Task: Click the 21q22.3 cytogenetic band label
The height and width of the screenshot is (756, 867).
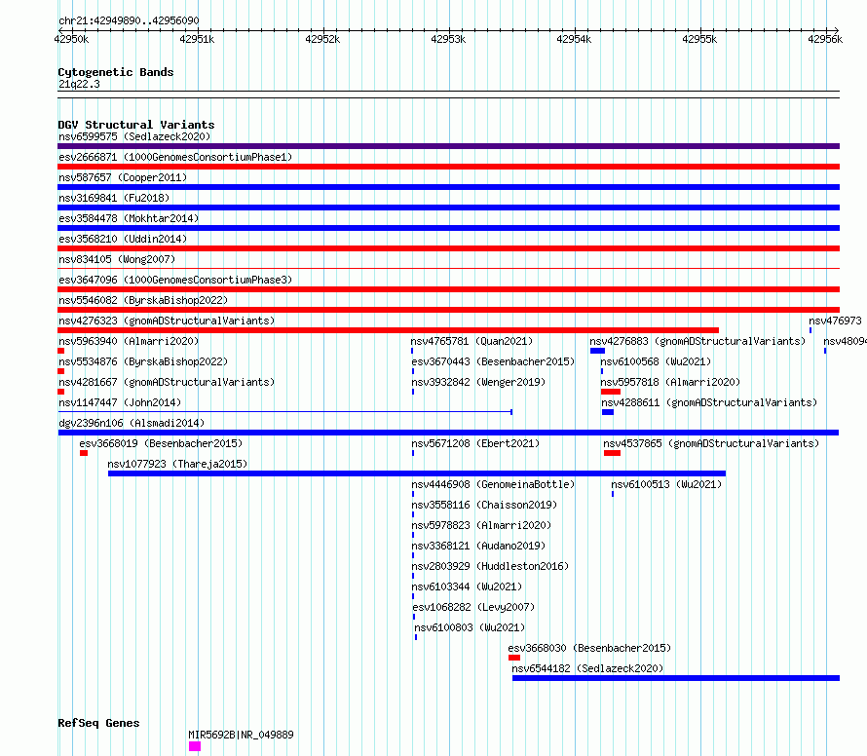Action: coord(79,84)
